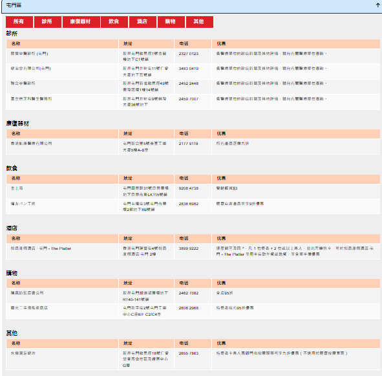This screenshot has height=376, width=382.
Task: Filter by the 診所 red button
Action: [47, 22]
